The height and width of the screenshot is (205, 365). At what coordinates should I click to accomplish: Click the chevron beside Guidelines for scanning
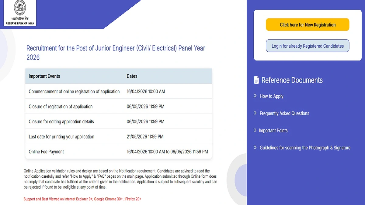click(254, 148)
